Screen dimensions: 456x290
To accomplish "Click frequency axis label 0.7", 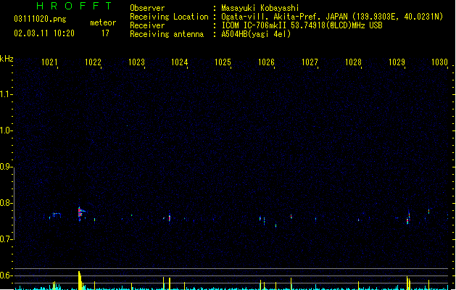I will (5, 239).
